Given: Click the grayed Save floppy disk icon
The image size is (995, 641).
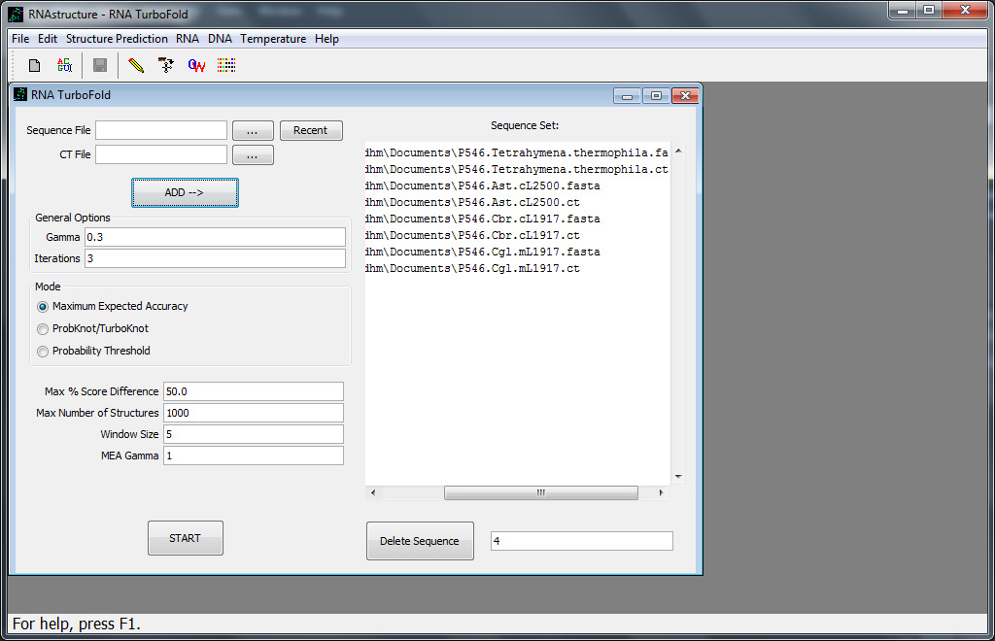Looking at the screenshot, I should click(100, 65).
